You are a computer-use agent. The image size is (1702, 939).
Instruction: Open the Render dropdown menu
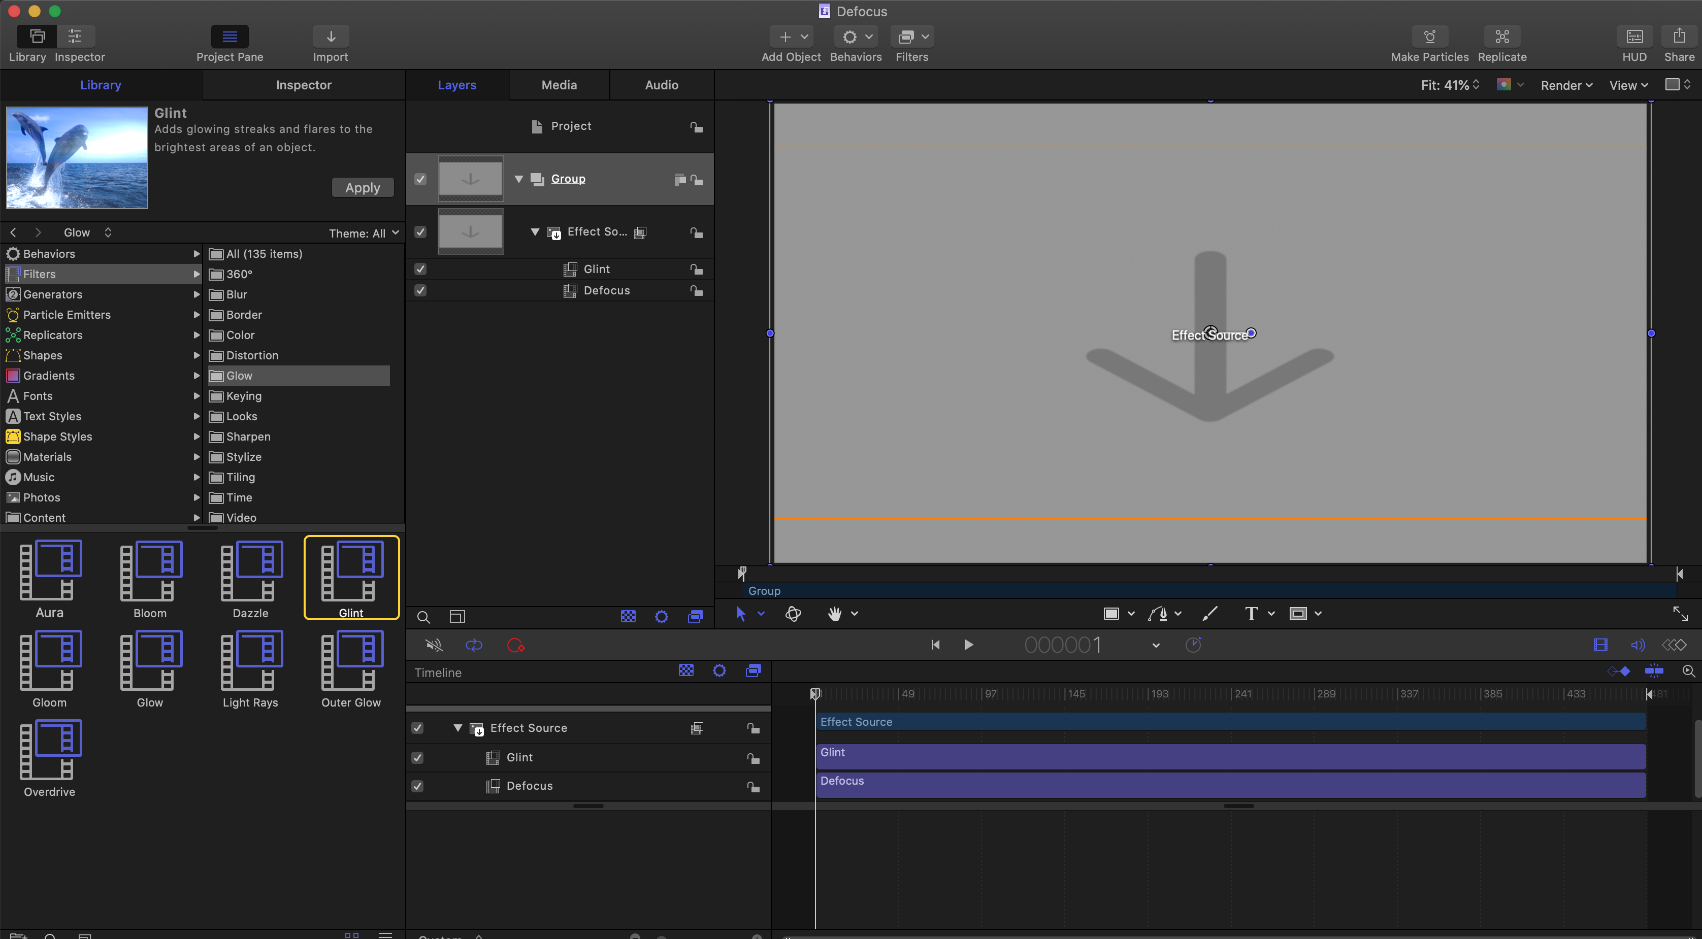[x=1566, y=85]
